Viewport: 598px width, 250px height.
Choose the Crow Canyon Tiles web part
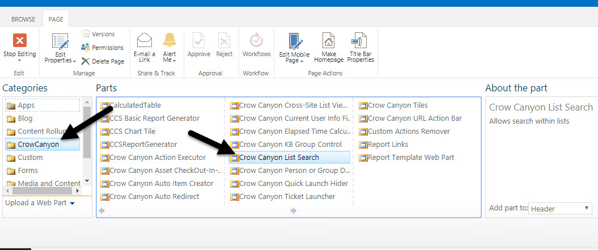coord(397,105)
